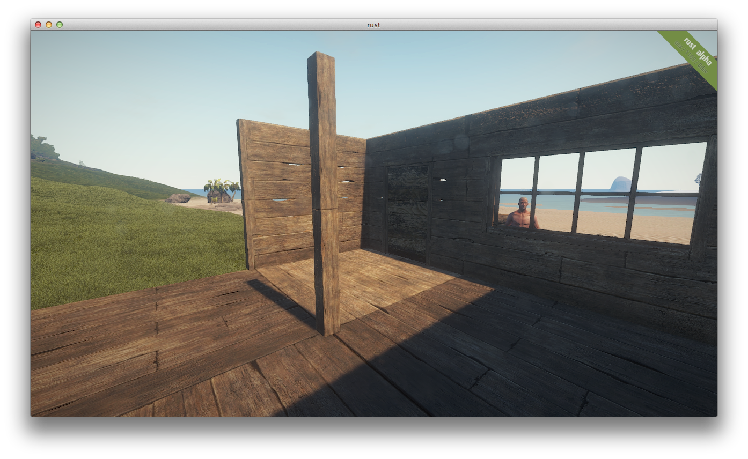Click the palm trees on the beach
The image size is (748, 459).
tap(222, 191)
